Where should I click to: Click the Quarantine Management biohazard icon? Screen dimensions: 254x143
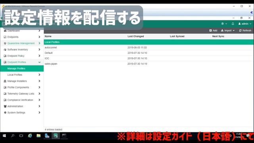point(5,43)
